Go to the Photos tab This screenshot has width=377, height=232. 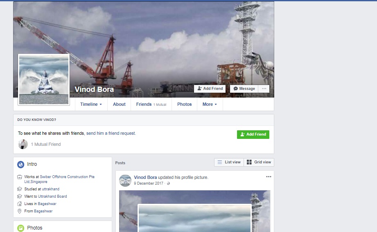[184, 104]
